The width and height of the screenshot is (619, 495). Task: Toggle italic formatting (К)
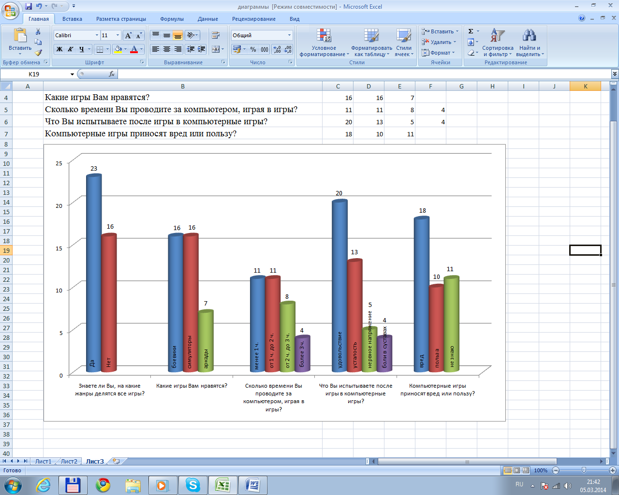click(70, 49)
